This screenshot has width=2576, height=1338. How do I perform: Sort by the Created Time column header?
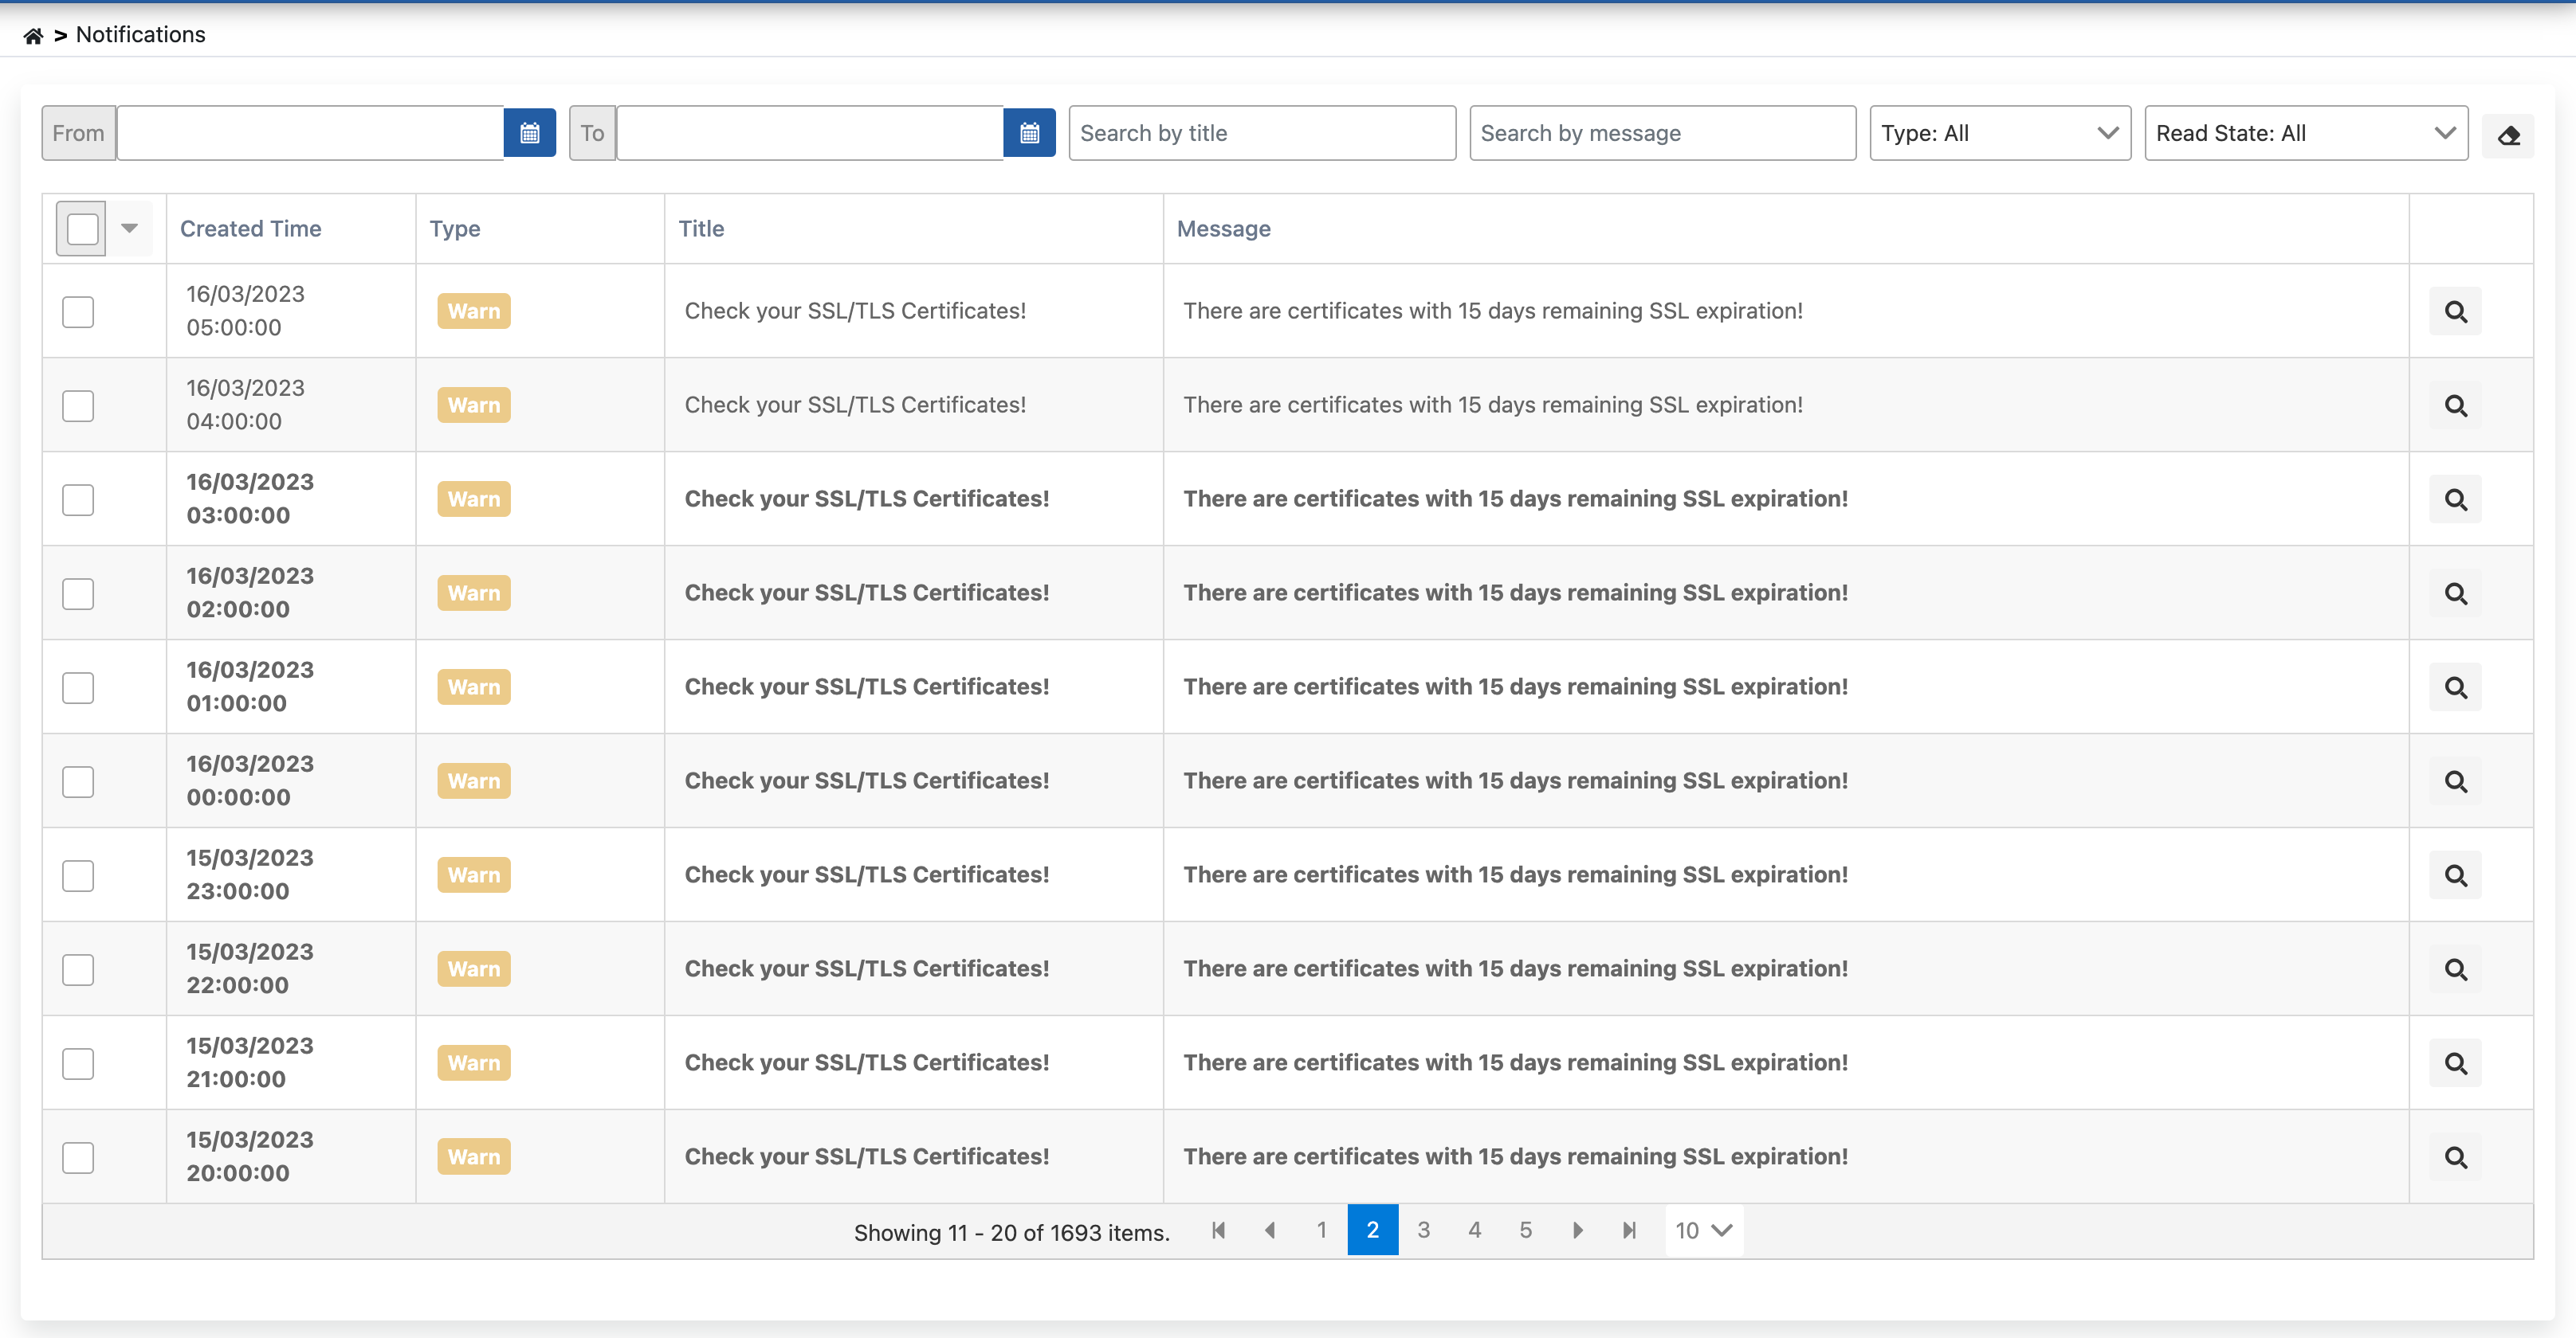coord(250,229)
